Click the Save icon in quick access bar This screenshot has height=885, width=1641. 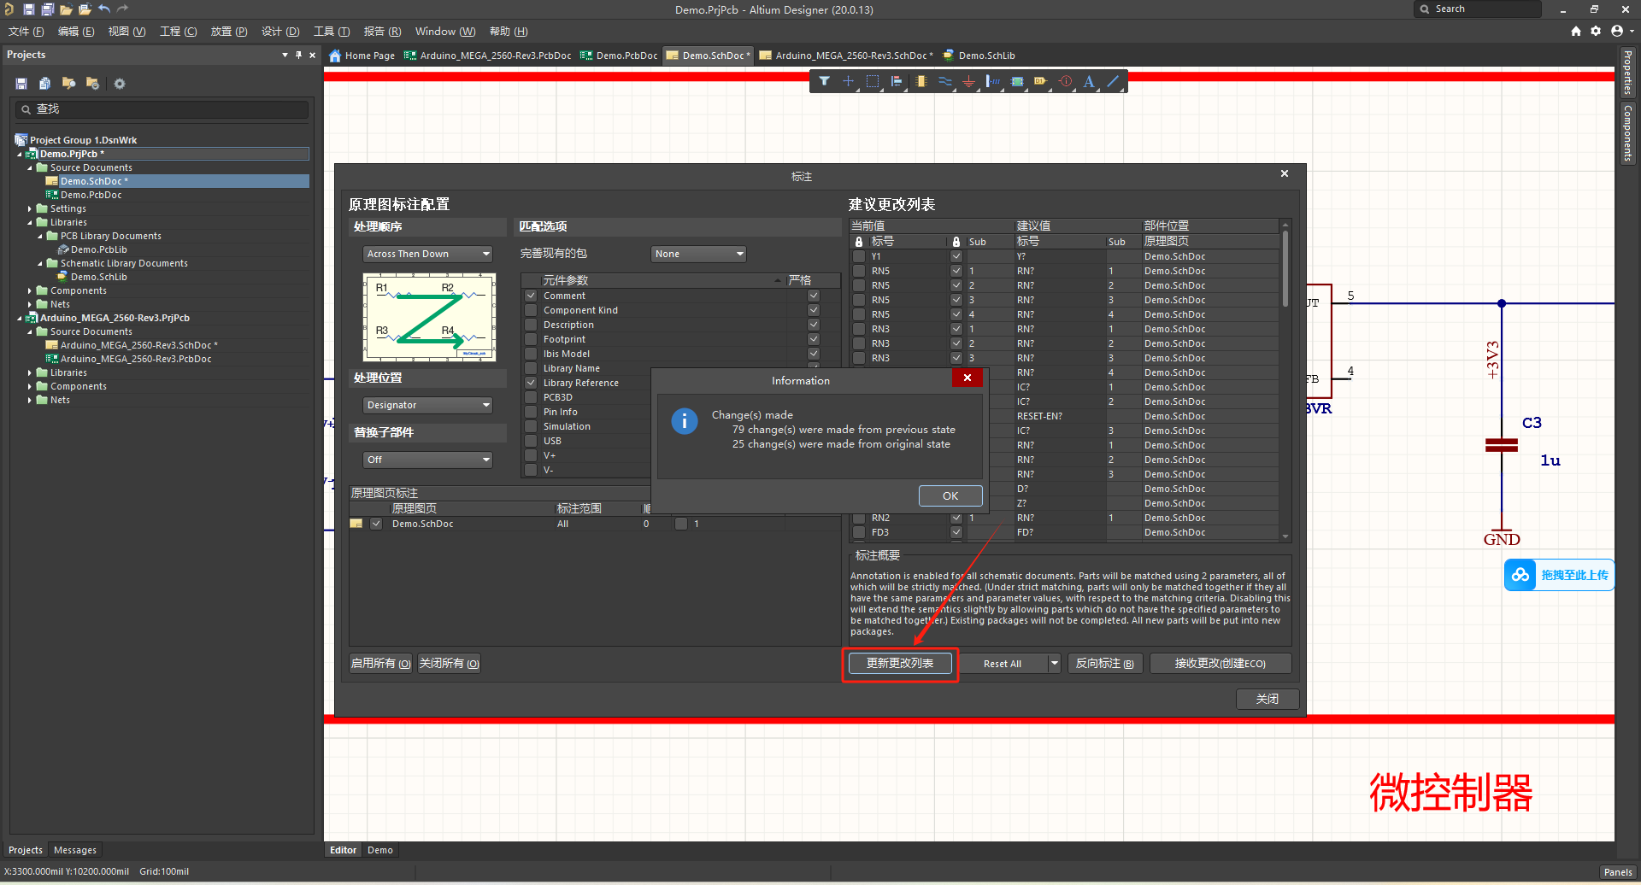point(28,9)
